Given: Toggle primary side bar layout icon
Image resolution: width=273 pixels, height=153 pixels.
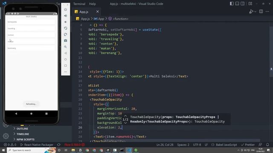Looking at the screenshot, I should 232,4.
